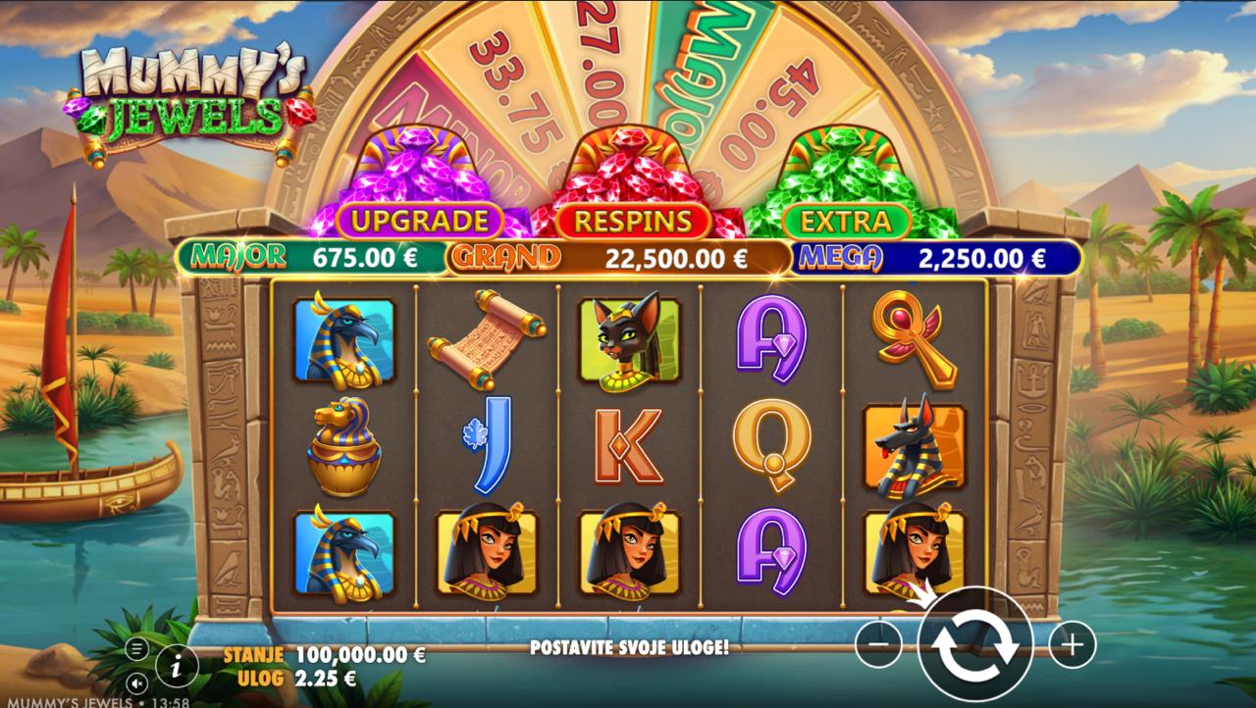Select the MAJOR 675.00 € jackpot display
Viewport: 1256px width, 708px height.
[x=310, y=257]
